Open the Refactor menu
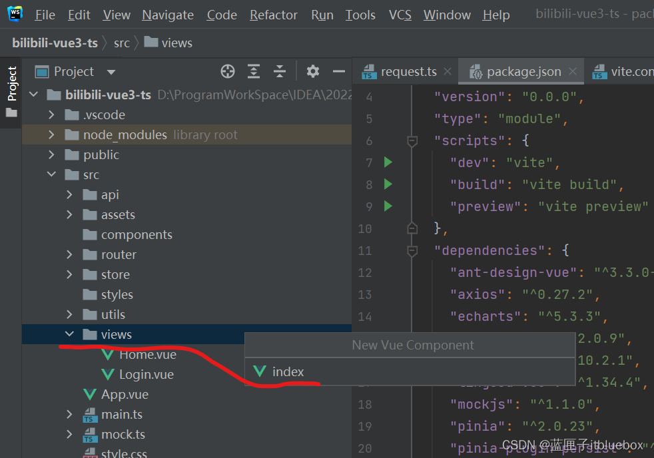Screen dimensions: 654x458 (x=274, y=15)
